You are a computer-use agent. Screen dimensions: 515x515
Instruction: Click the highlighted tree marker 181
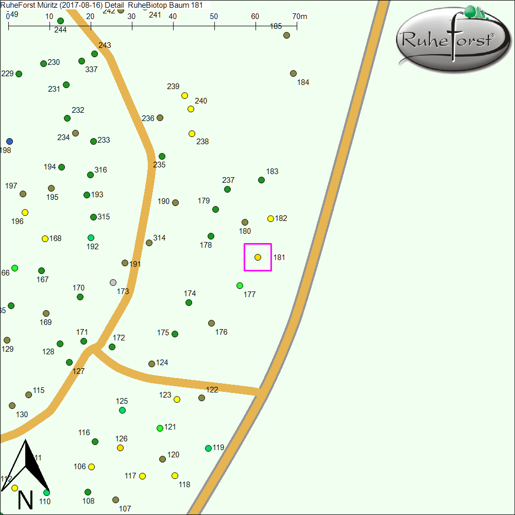coord(257,257)
